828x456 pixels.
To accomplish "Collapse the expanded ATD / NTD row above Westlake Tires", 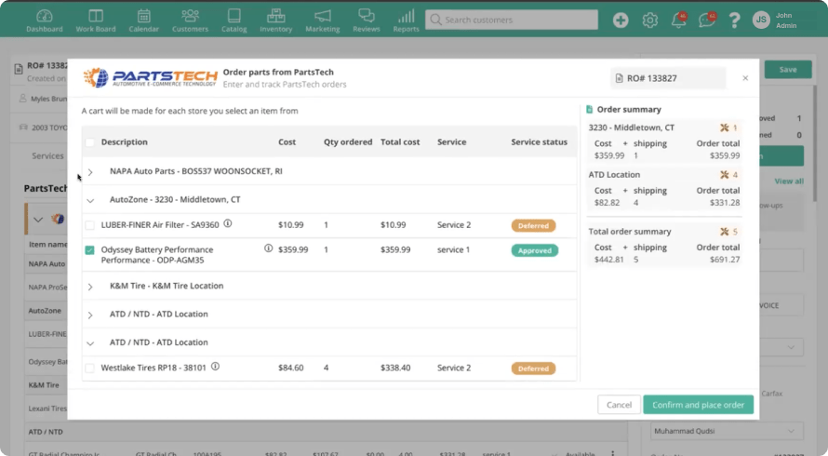I will coord(90,342).
